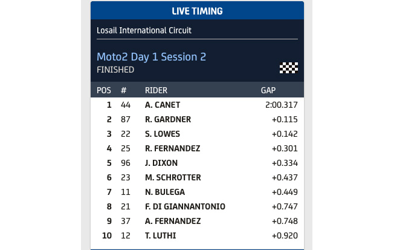Select the RIDER column header
The height and width of the screenshot is (250, 394).
pyautogui.click(x=156, y=90)
